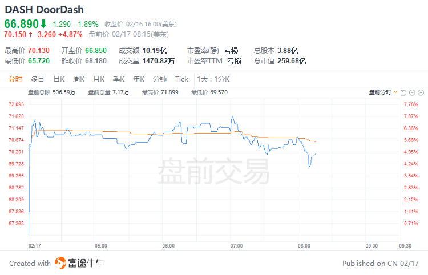428x275 pixels.
Task: Click the 09:30 time axis label
Action: (x=405, y=246)
